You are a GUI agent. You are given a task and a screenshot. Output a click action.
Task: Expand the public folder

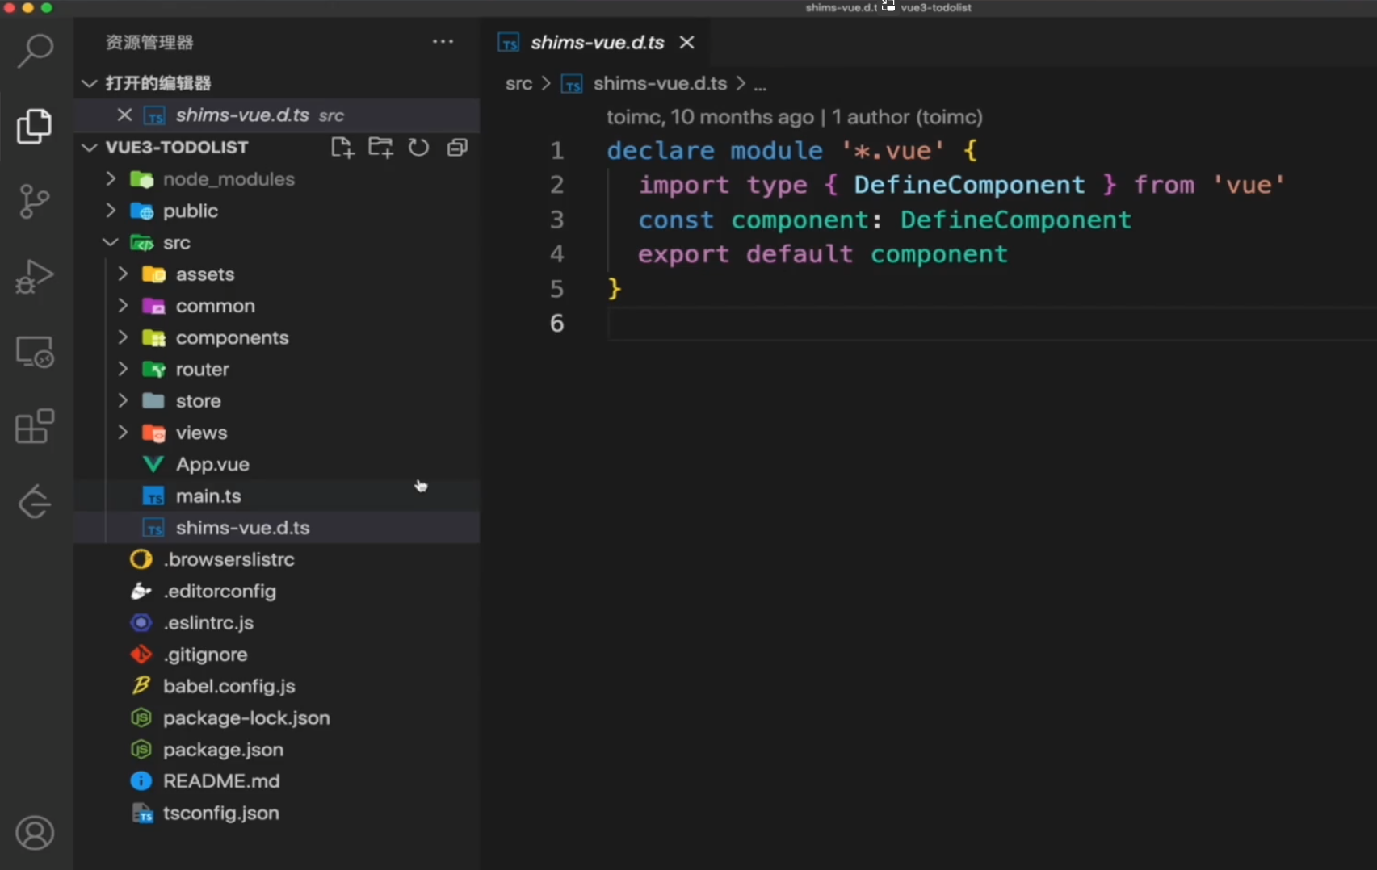[111, 211]
